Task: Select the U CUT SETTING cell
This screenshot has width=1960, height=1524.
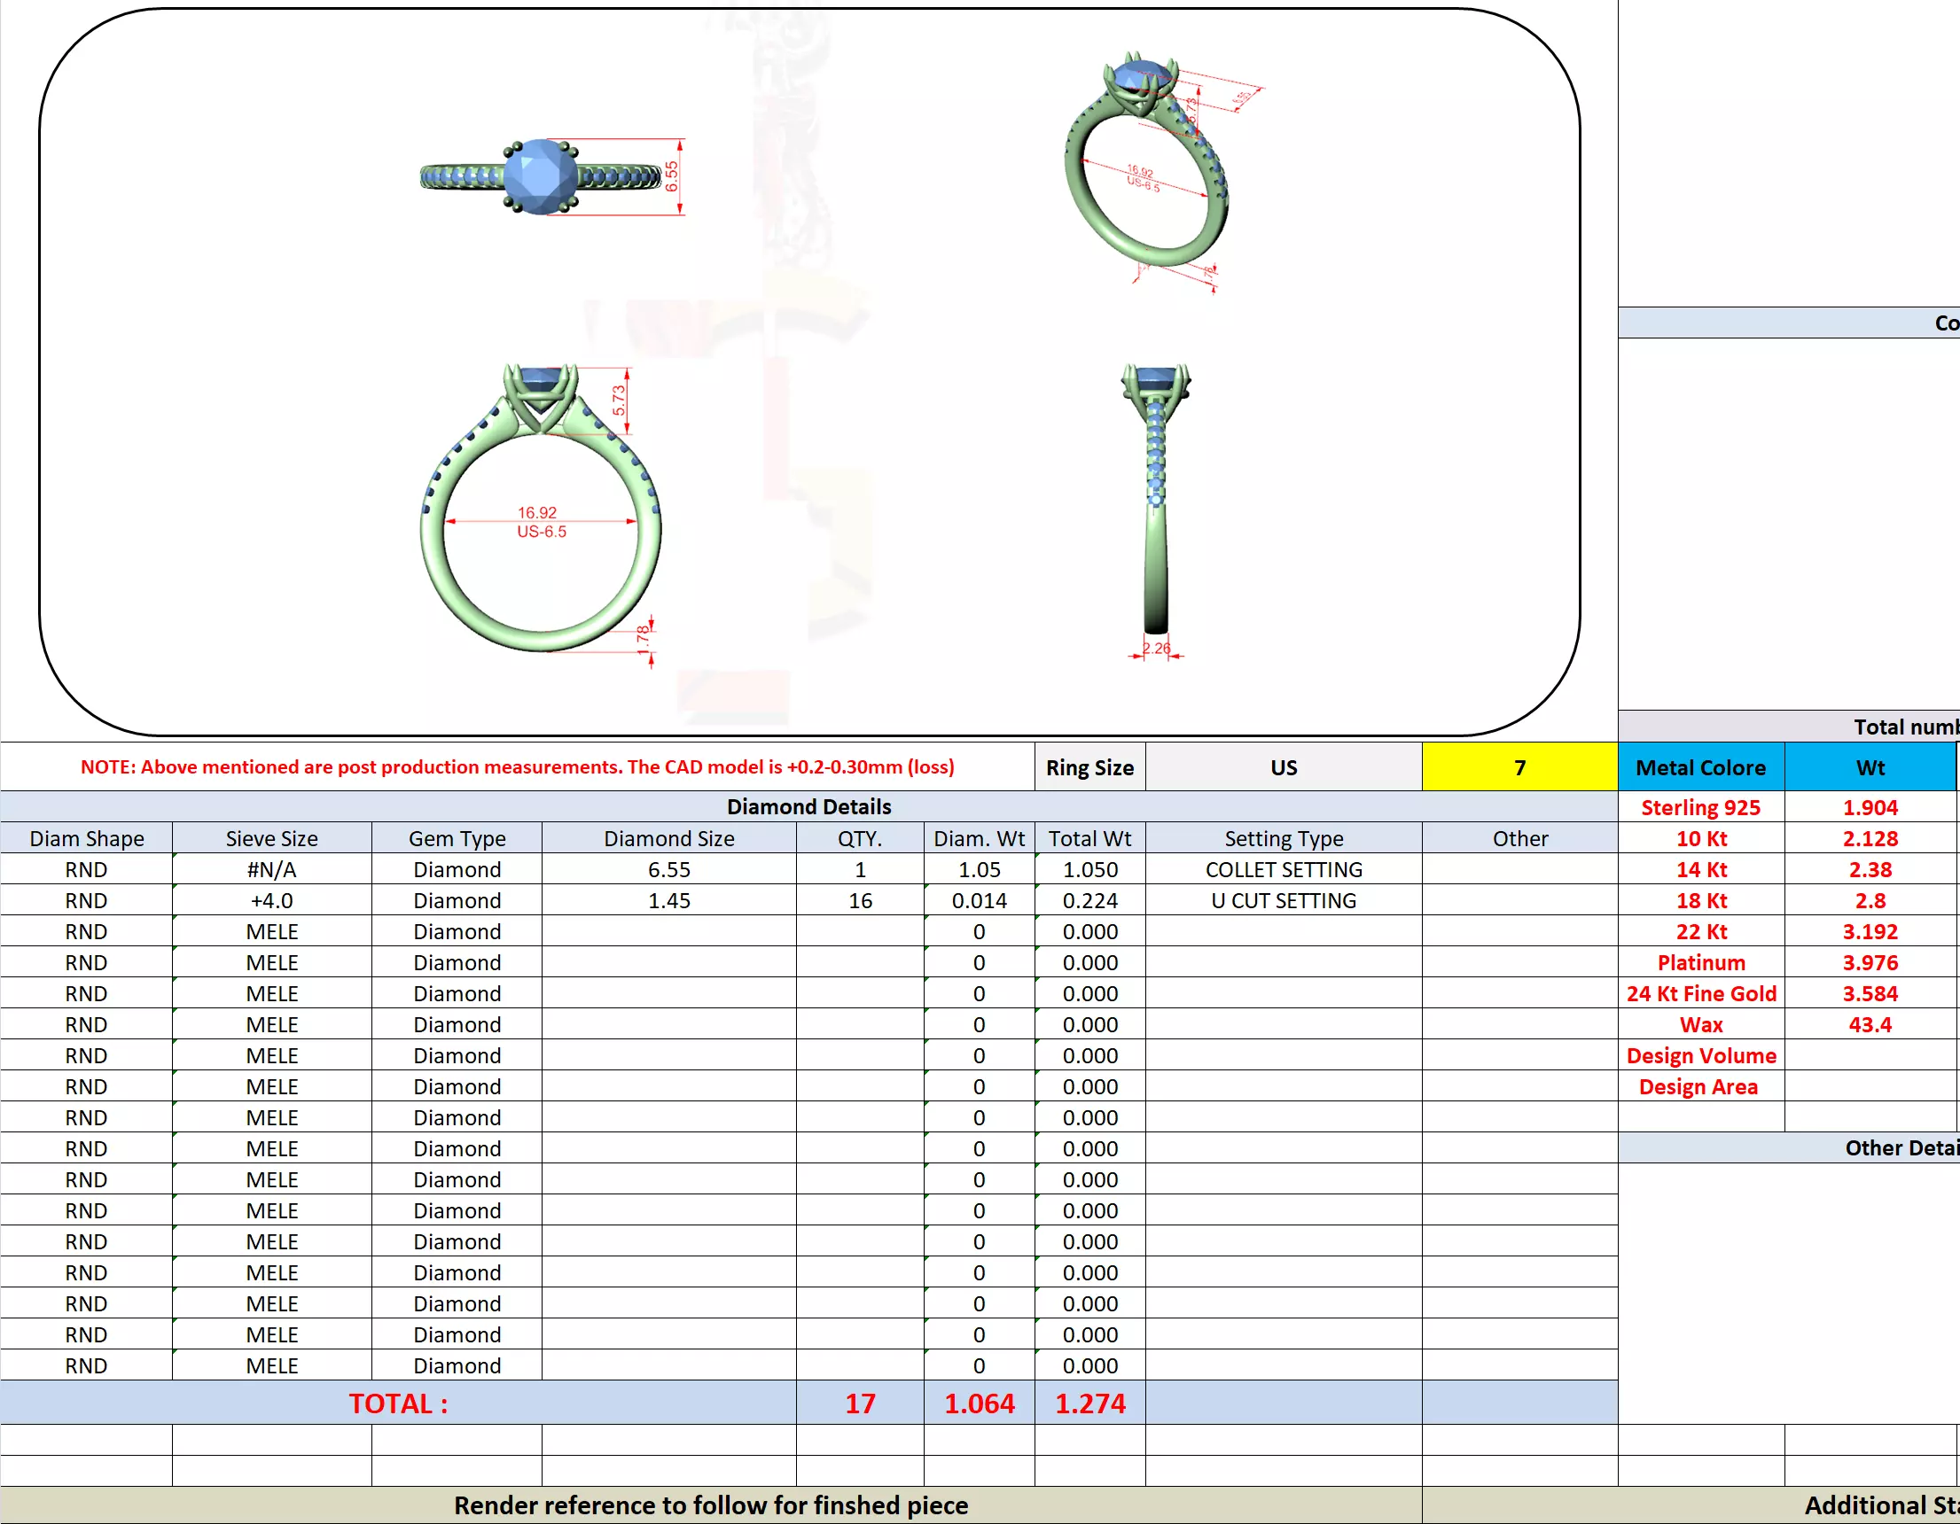Action: [1283, 900]
